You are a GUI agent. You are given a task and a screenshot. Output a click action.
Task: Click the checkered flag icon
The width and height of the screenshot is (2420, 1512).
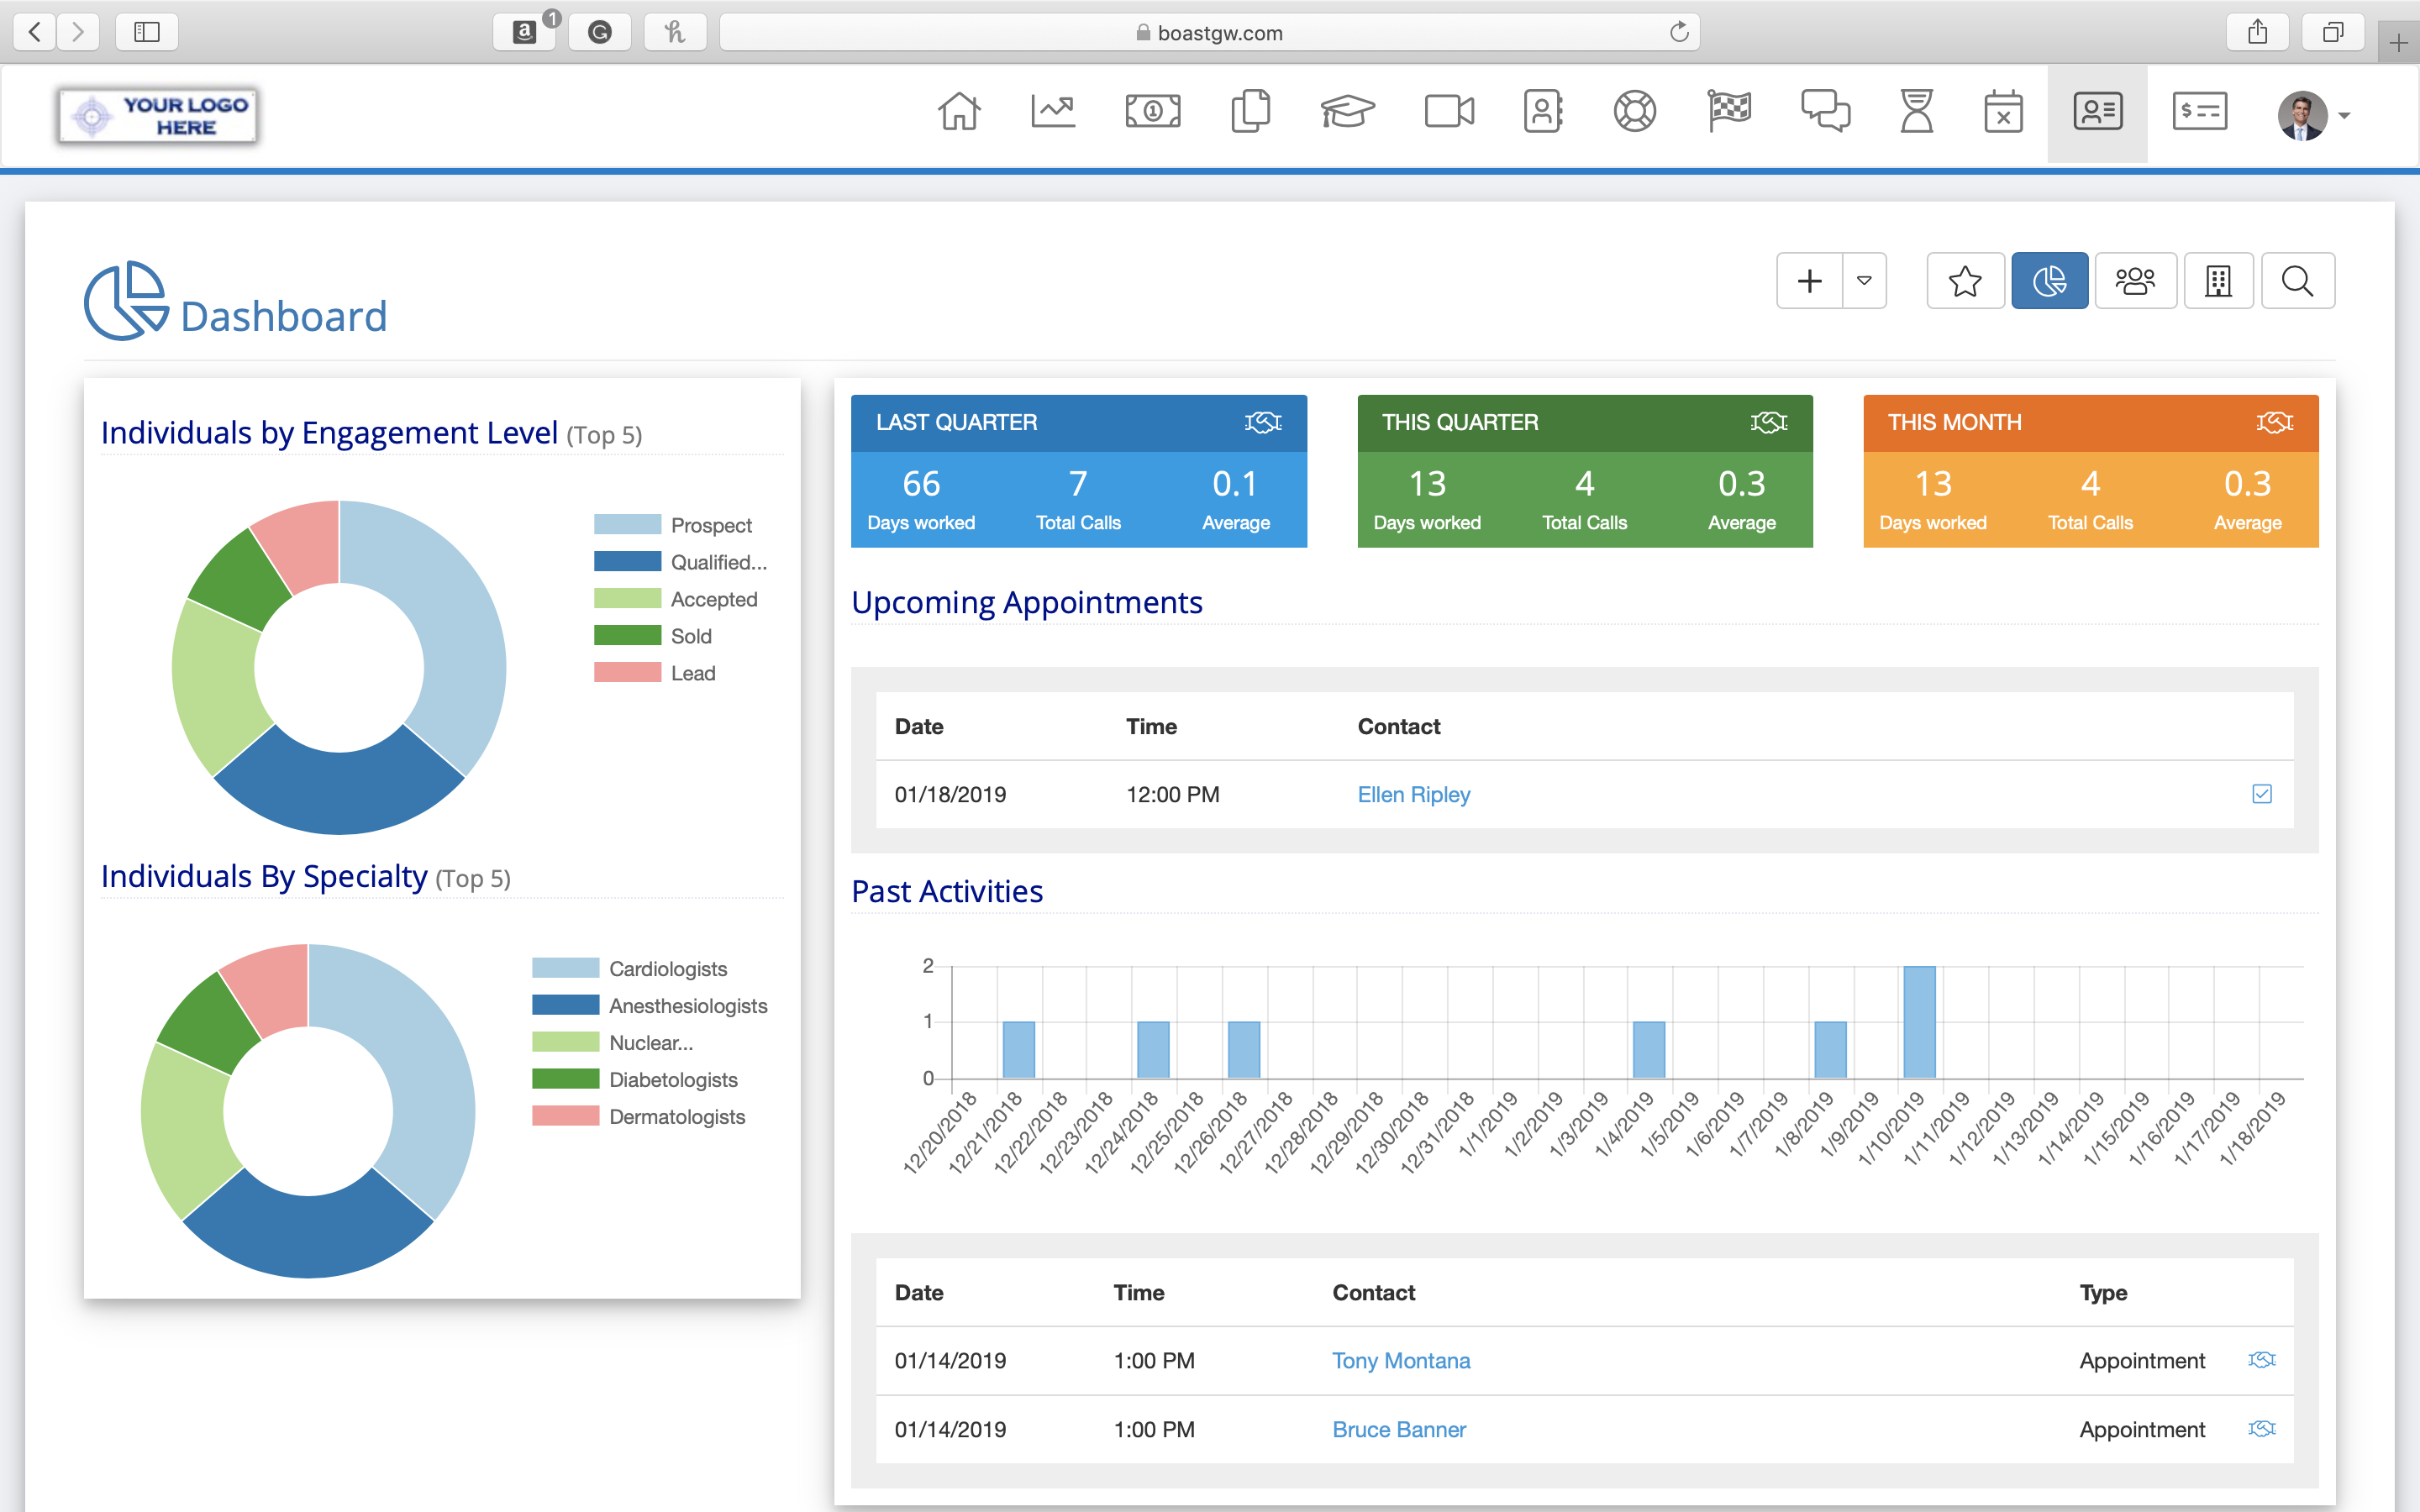tap(1729, 112)
